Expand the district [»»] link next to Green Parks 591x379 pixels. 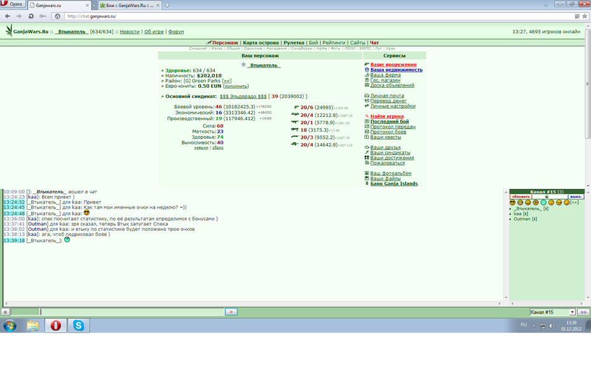pyautogui.click(x=226, y=81)
